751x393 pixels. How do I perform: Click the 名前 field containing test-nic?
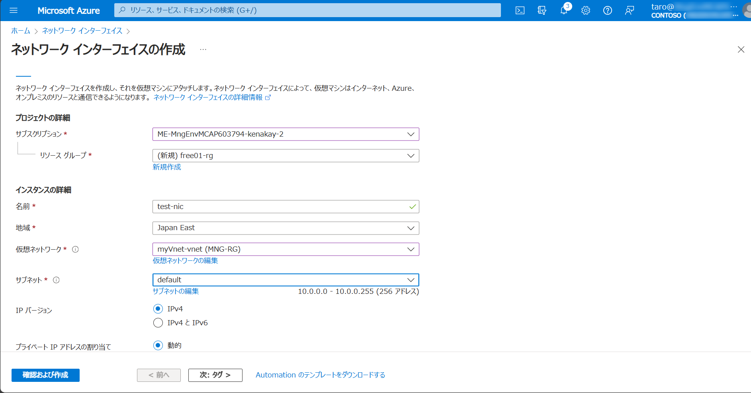pyautogui.click(x=286, y=207)
